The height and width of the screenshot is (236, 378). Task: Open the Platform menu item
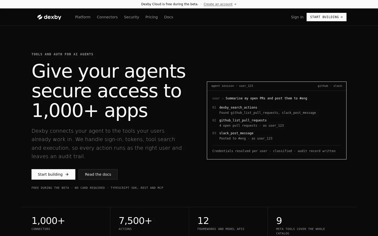83,17
